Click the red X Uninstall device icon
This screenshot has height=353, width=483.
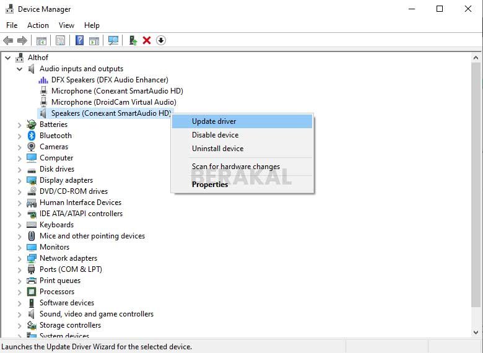(x=147, y=40)
